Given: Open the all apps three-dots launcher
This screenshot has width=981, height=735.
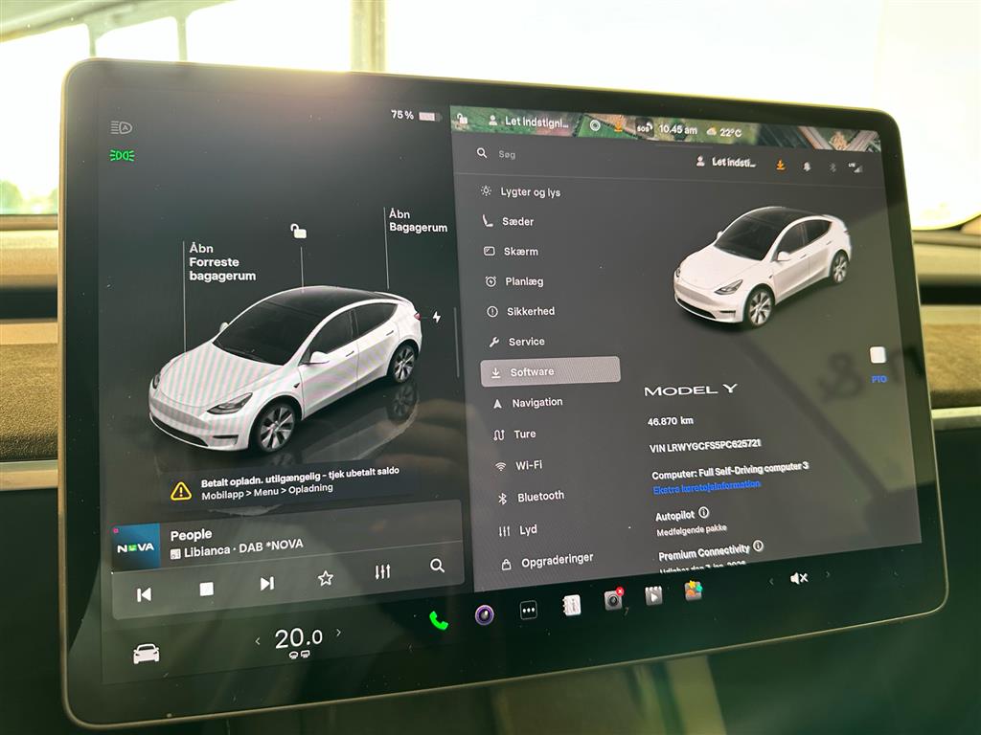Looking at the screenshot, I should [x=529, y=611].
